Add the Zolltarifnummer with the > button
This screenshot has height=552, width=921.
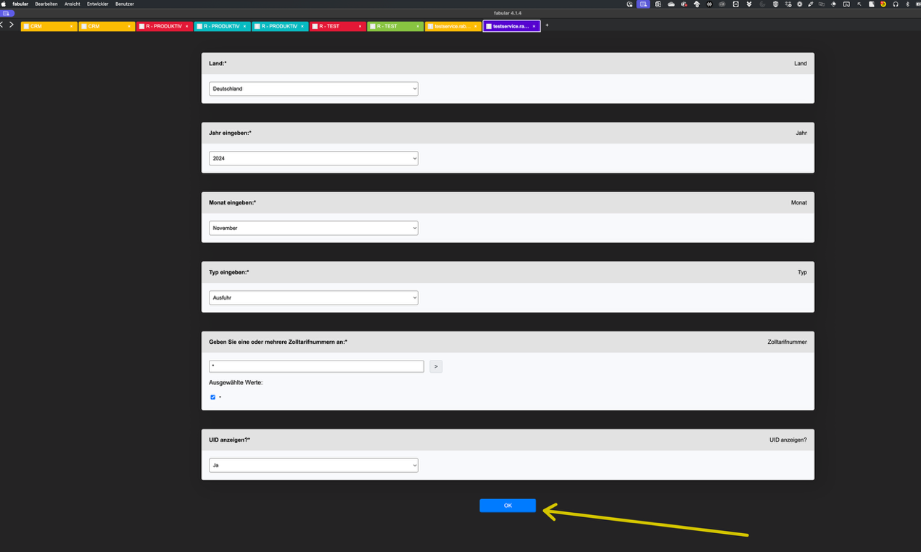436,366
